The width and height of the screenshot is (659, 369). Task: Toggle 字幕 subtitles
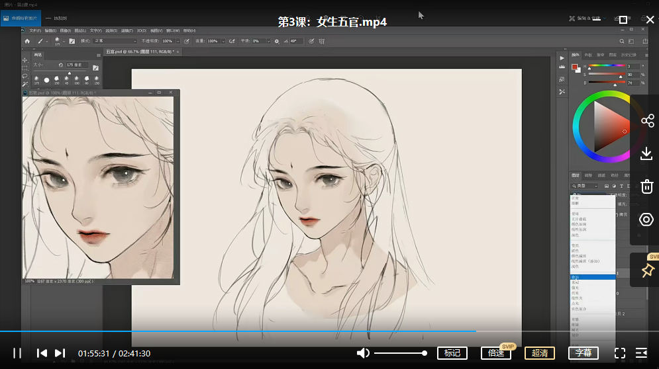583,353
